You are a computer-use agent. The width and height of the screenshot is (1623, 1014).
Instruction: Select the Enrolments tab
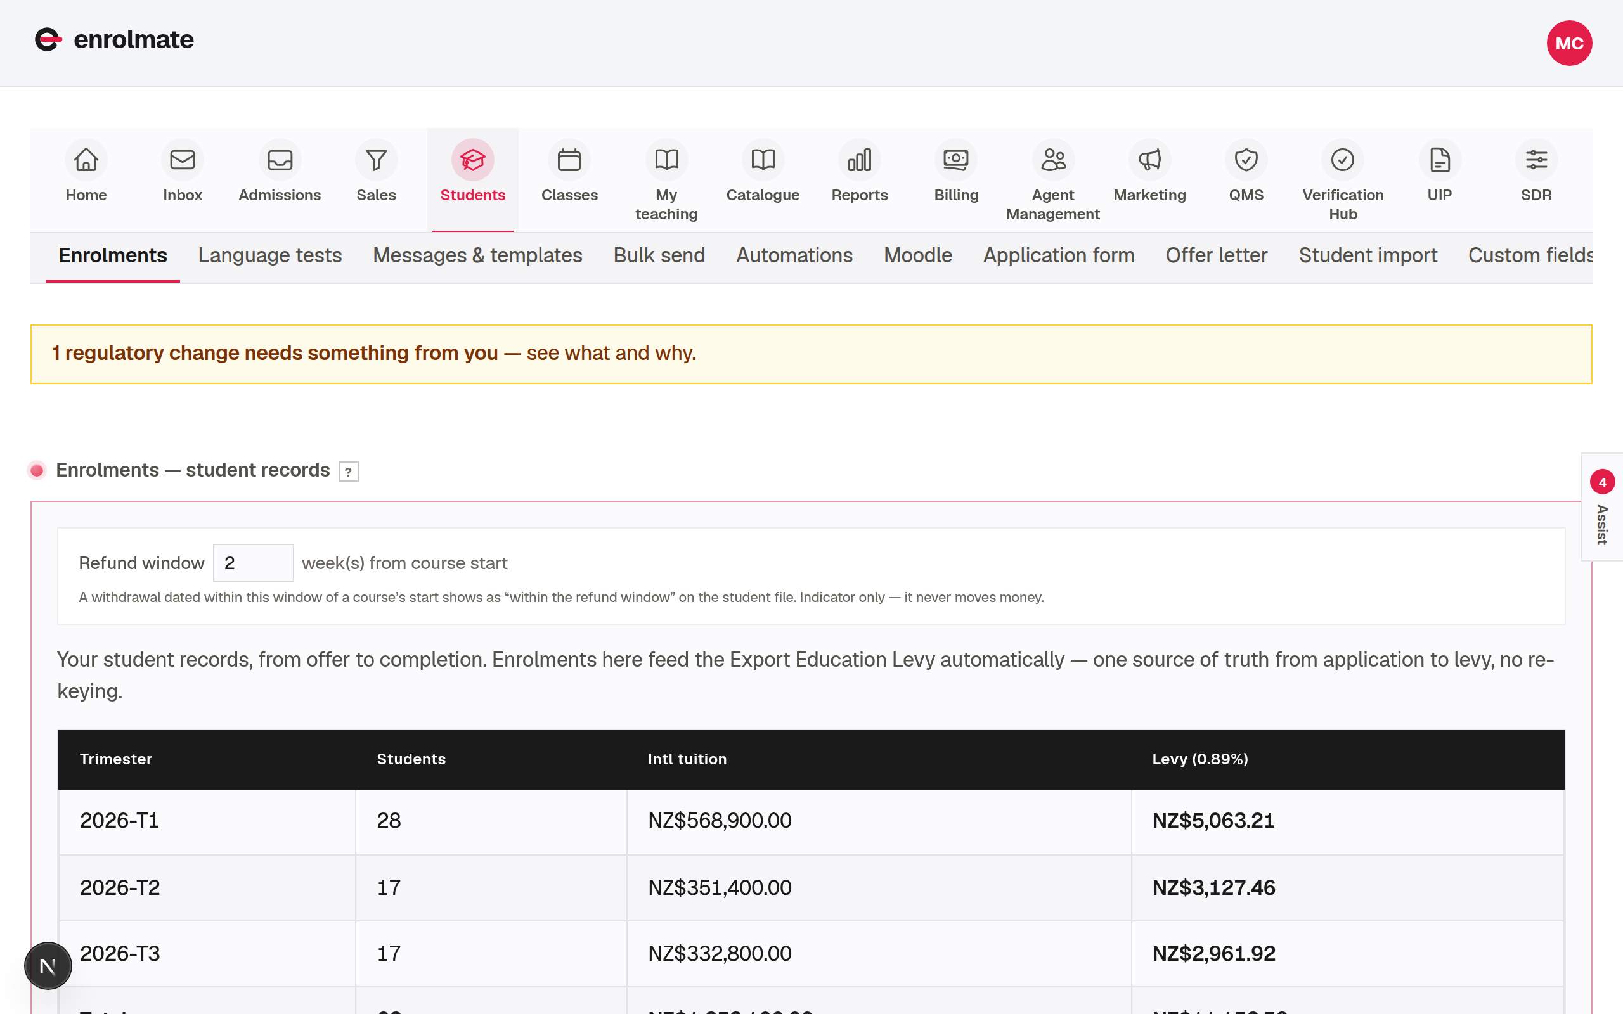click(x=113, y=255)
